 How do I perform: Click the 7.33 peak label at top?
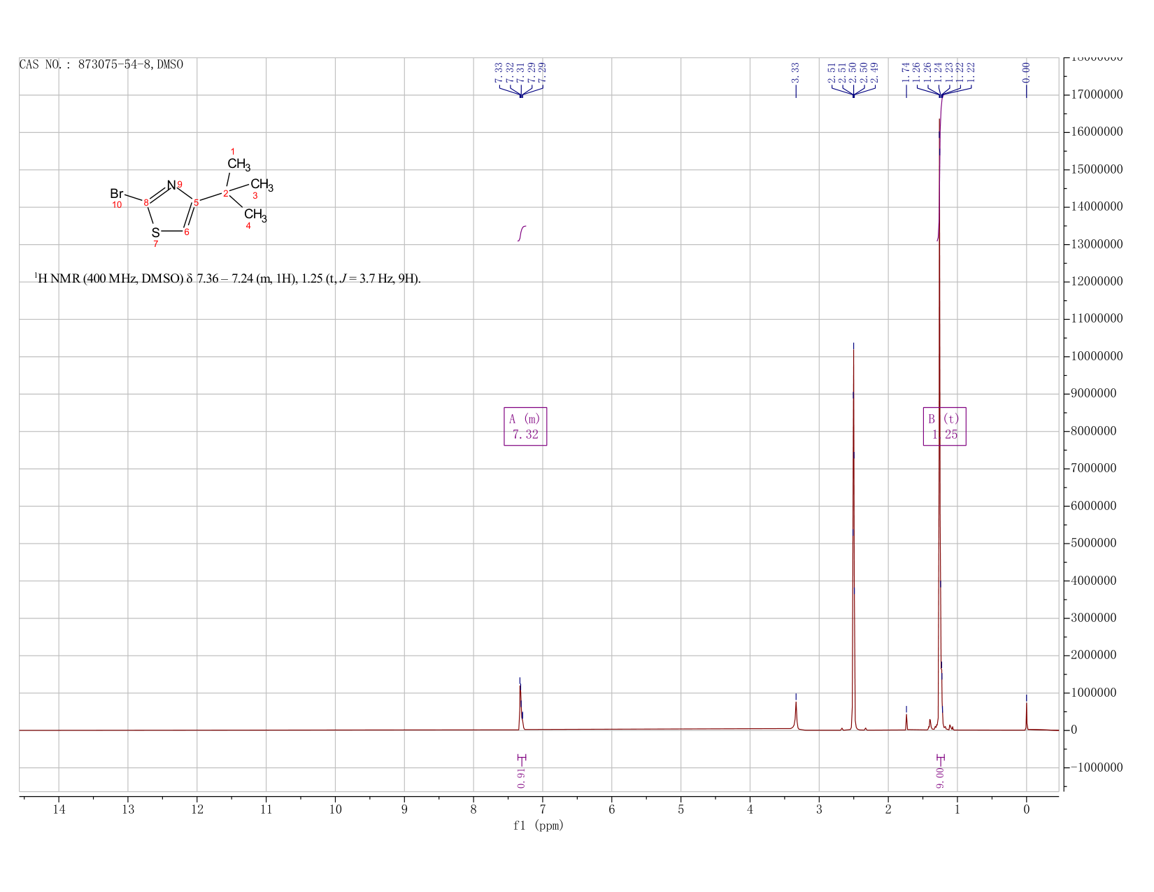[x=499, y=72]
